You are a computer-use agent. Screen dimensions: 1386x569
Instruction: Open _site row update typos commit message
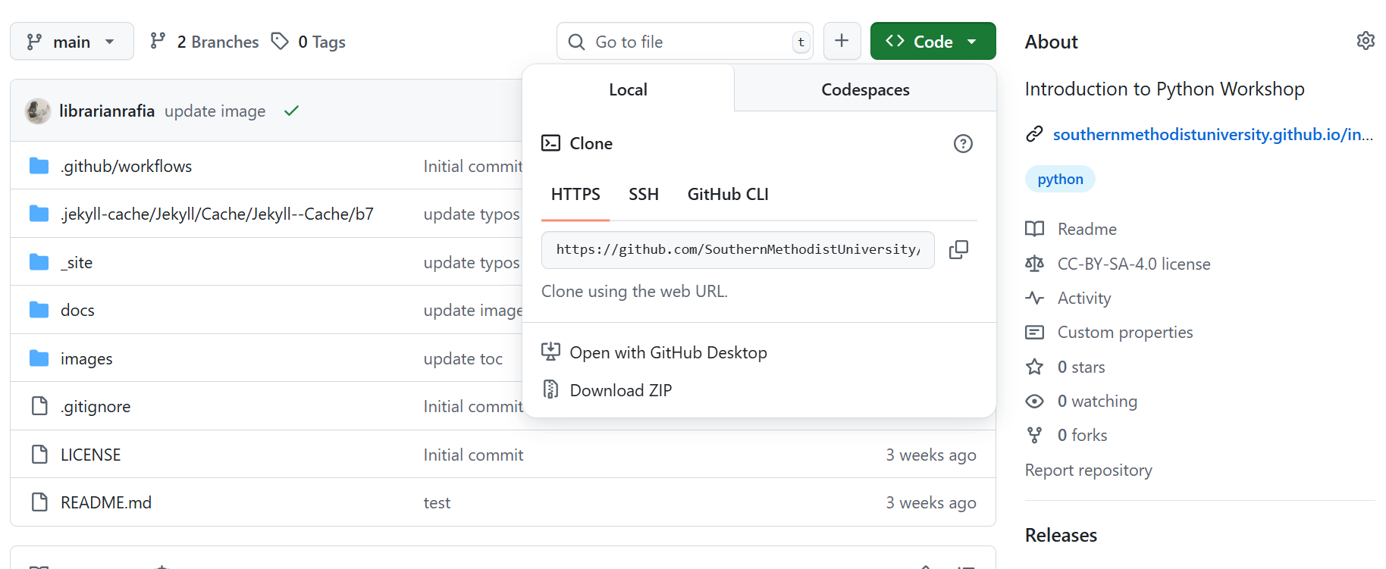pos(472,262)
